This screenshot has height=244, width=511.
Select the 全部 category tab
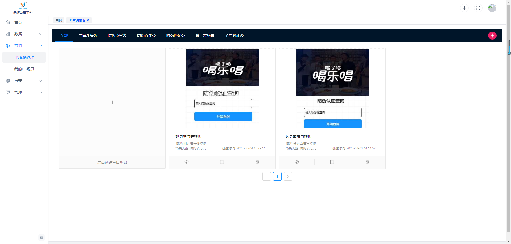64,35
